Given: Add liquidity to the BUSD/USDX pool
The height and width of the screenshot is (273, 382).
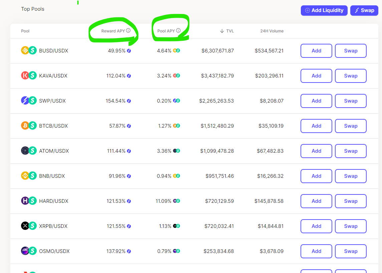Looking at the screenshot, I should click(316, 51).
